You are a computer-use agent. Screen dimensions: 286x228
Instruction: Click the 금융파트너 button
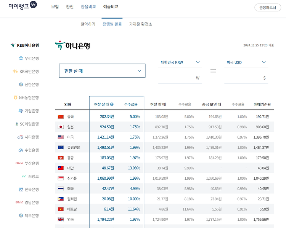(x=268, y=8)
